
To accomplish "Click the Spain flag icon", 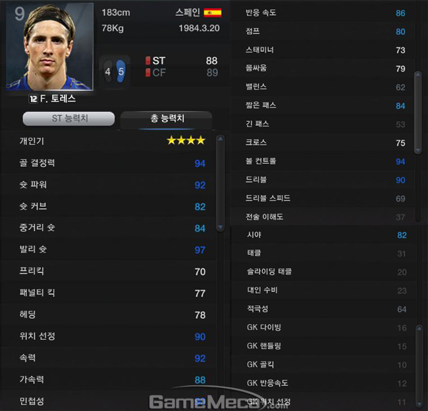I will click(213, 13).
